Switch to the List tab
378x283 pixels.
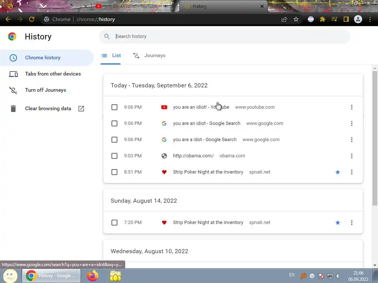click(111, 56)
